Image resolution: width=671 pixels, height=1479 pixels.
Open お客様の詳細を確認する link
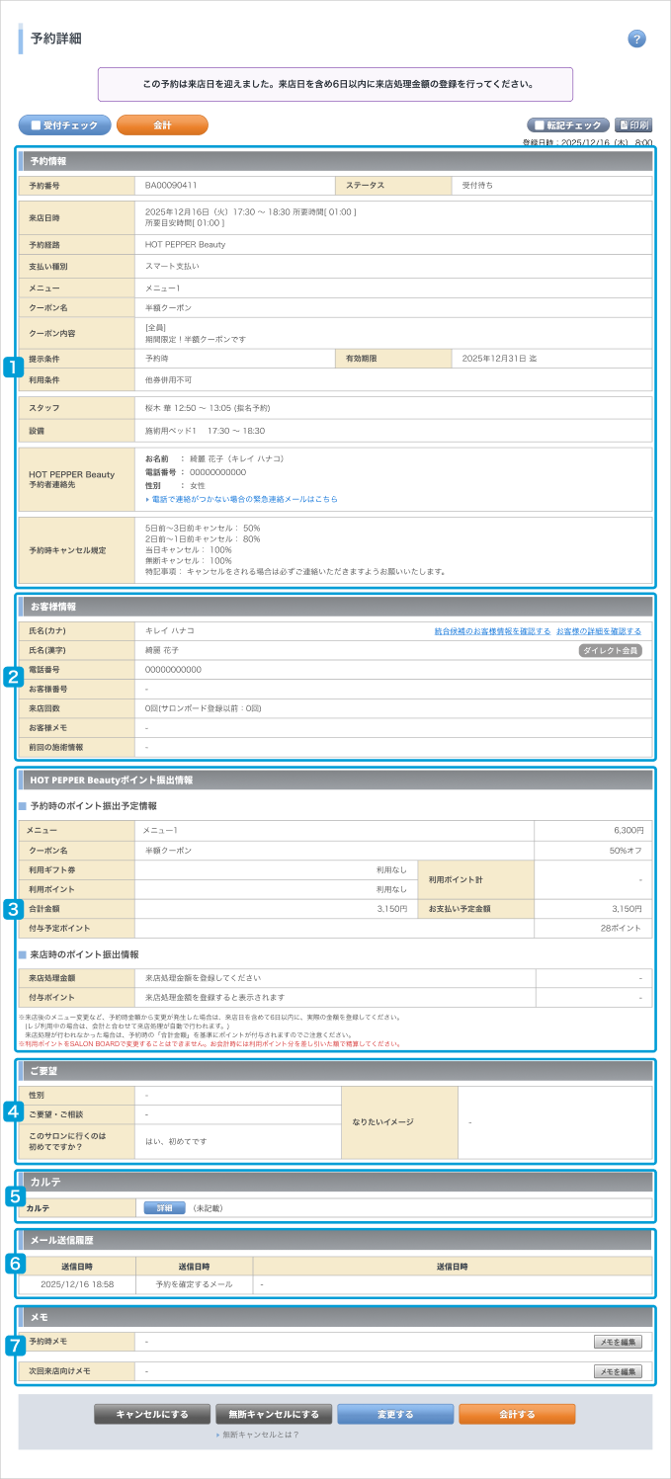[598, 630]
